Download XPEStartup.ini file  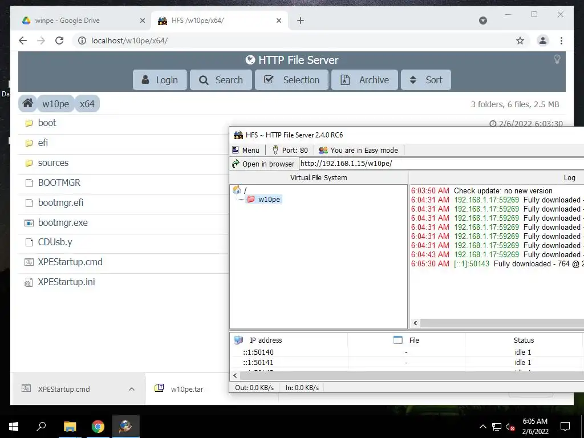click(66, 282)
